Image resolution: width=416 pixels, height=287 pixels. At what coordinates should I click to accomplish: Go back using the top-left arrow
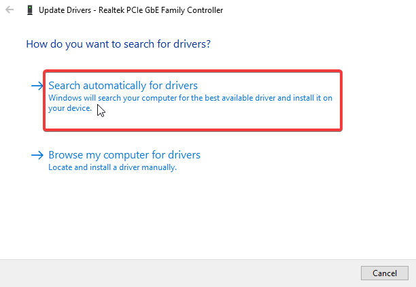click(10, 10)
